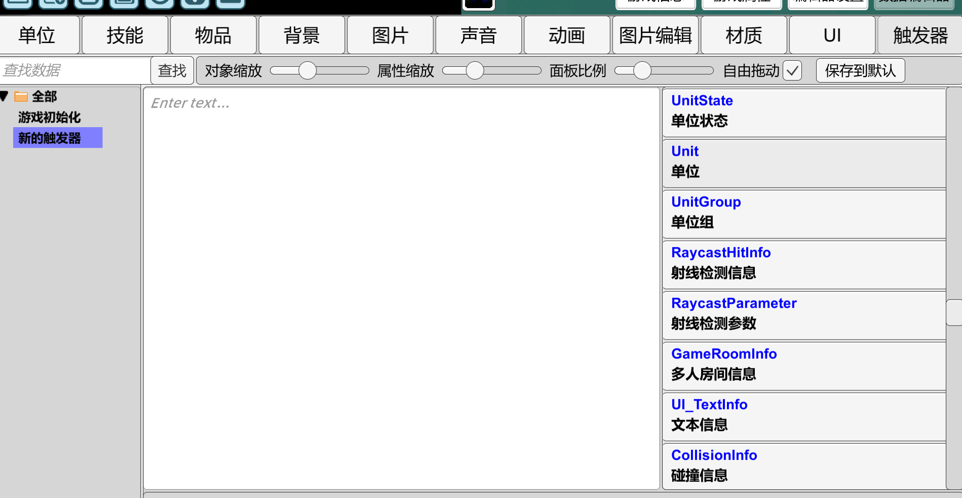Select the UnitState 单位状态 entry
Image resolution: width=962 pixels, height=498 pixels.
point(804,112)
